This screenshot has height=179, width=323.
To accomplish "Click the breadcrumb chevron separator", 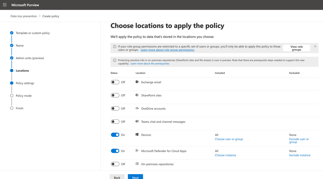I will tap(40, 16).
